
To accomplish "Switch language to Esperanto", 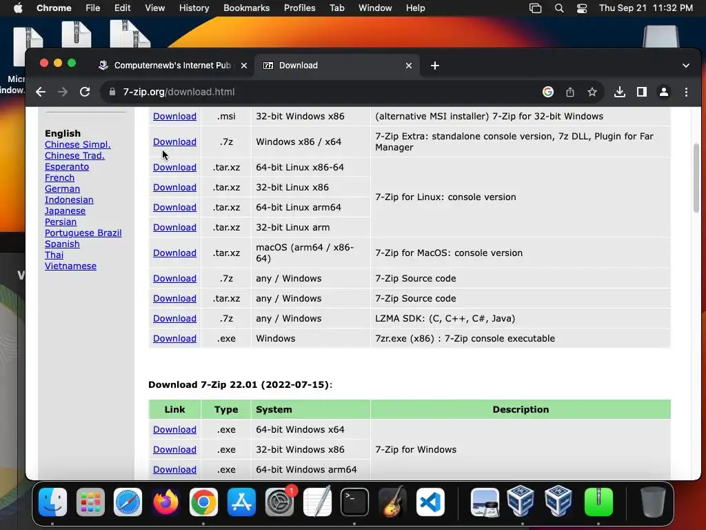I will (67, 167).
